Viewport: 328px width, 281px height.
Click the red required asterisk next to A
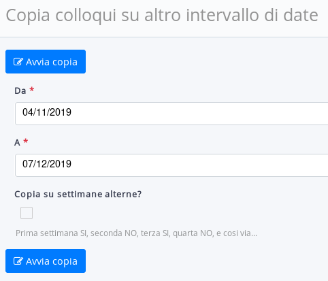pos(26,141)
